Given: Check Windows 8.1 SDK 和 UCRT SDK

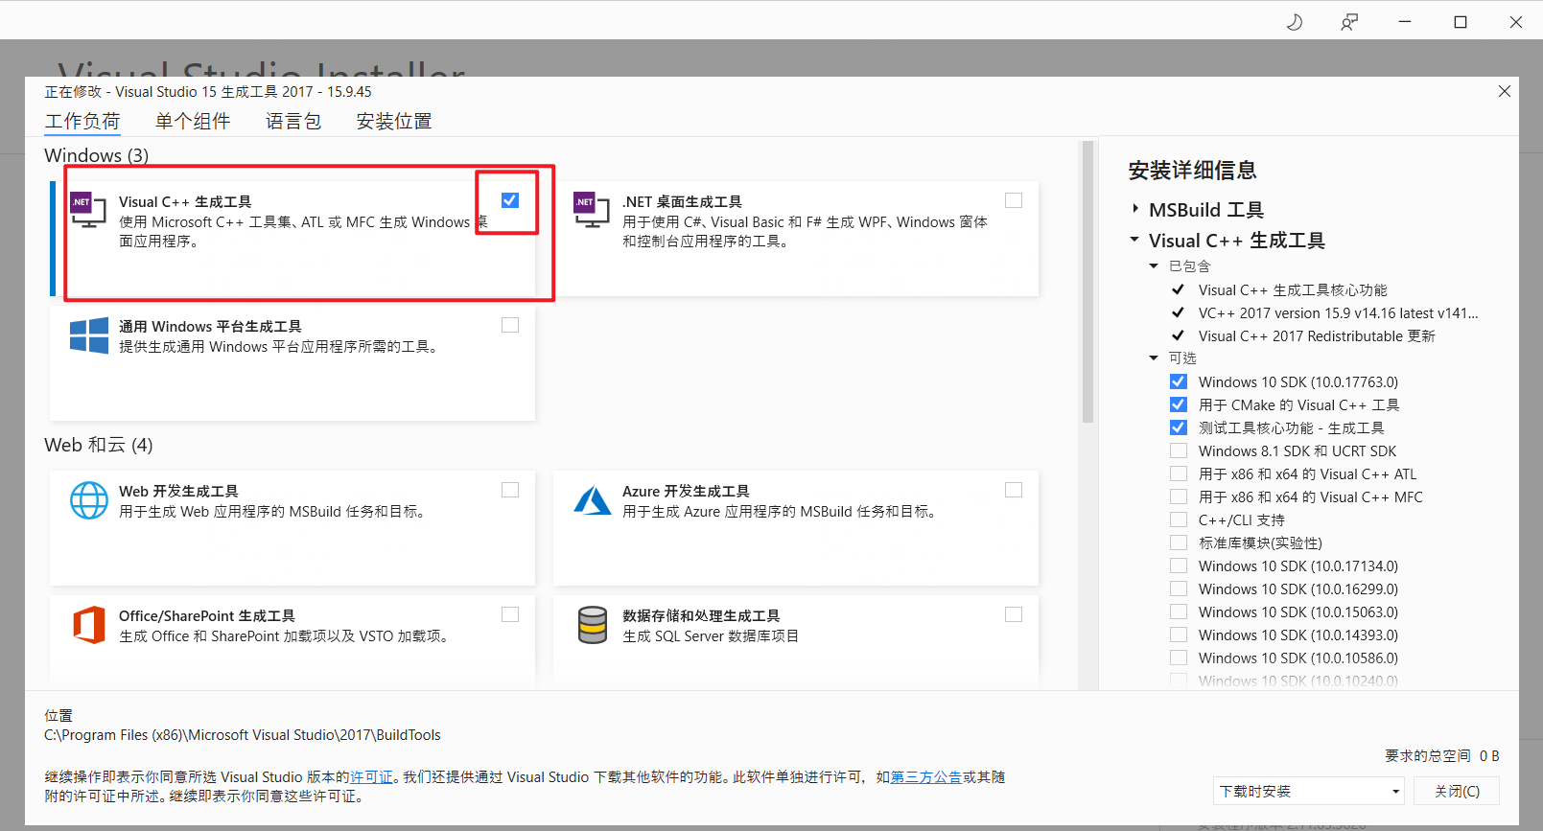Looking at the screenshot, I should (x=1179, y=450).
